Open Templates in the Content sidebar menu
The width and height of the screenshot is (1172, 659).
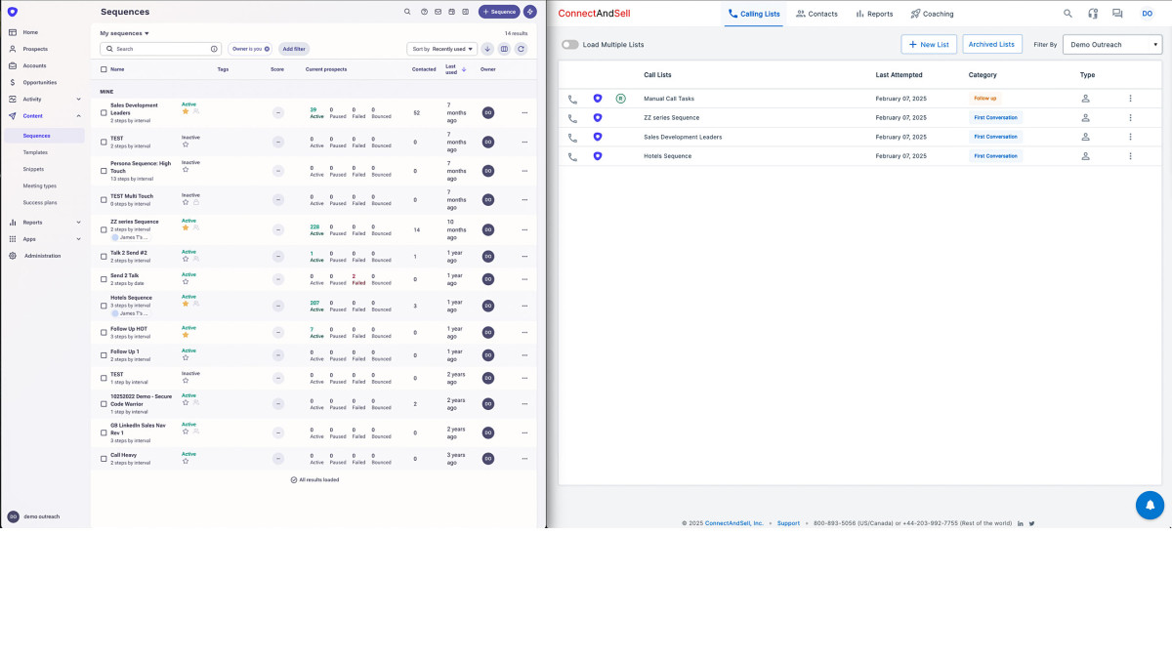(35, 152)
